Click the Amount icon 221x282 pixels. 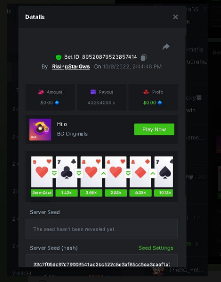click(x=41, y=92)
